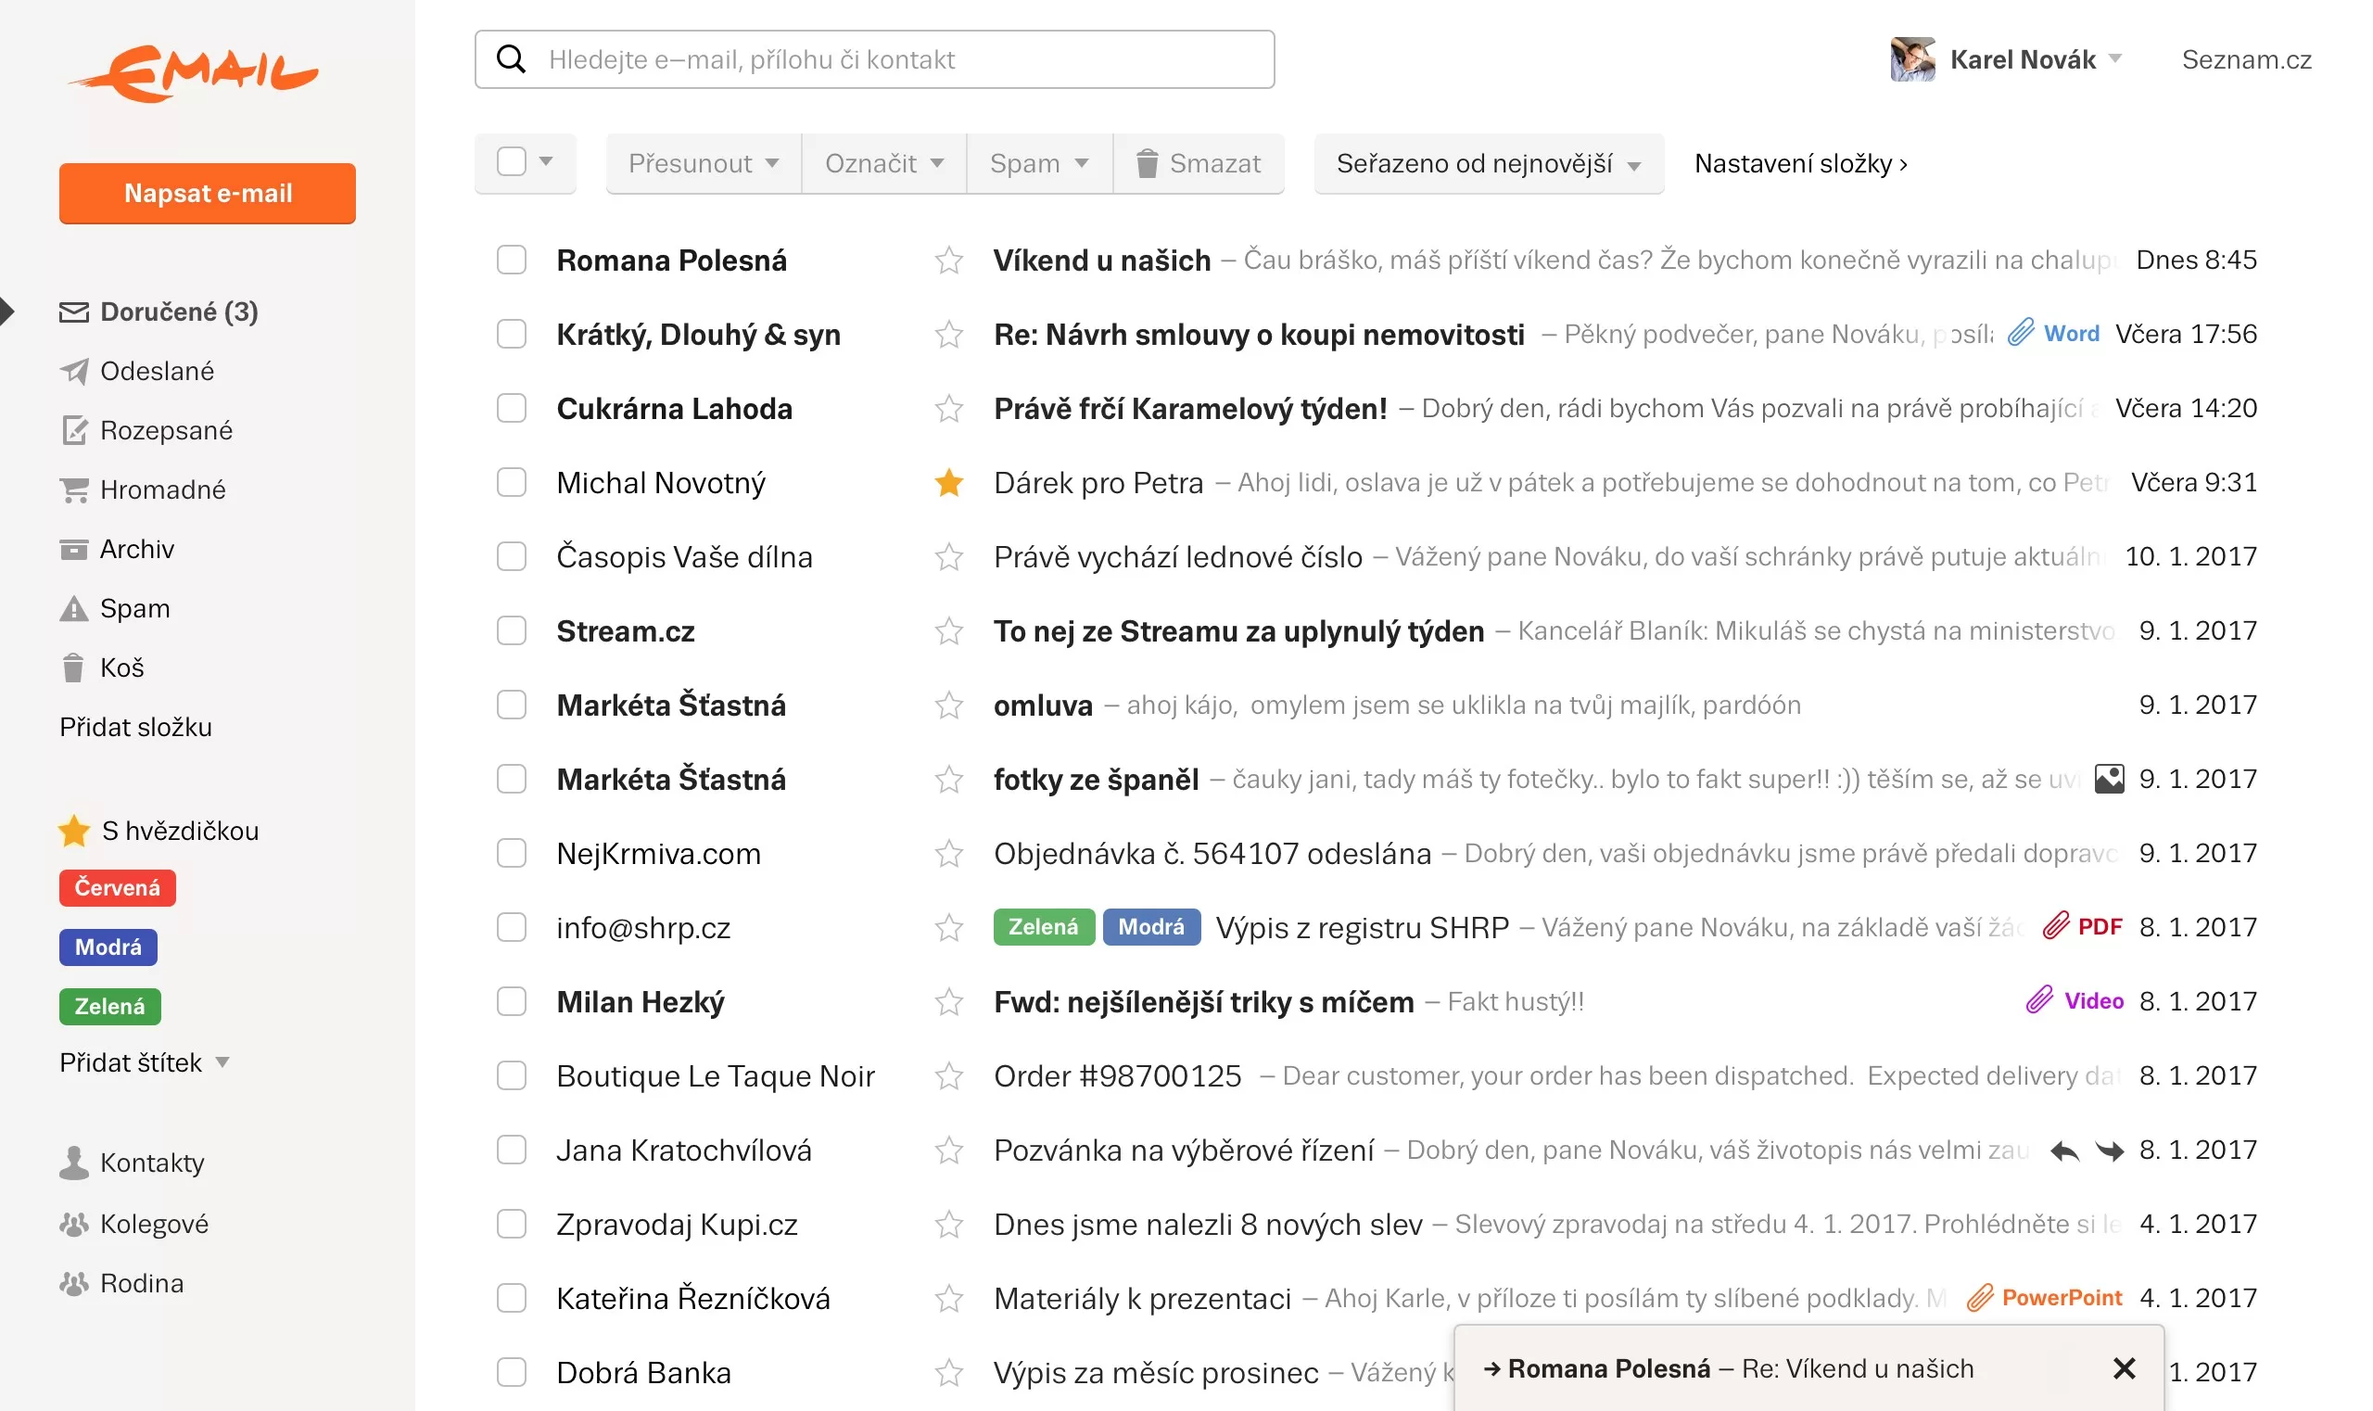Viewport: 2373px width, 1411px height.
Task: Tick the checkbox for Cukrárna Lahoda email
Action: [512, 408]
